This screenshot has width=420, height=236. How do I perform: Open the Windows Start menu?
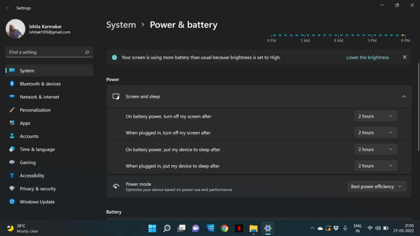click(152, 228)
